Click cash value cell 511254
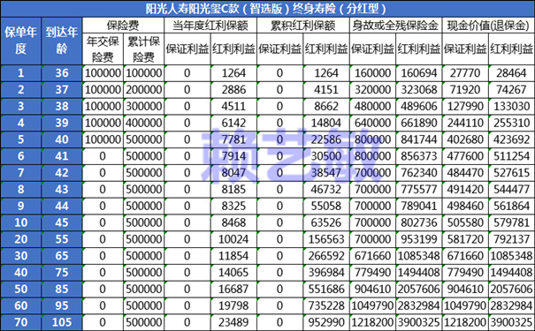The height and width of the screenshot is (331, 535). tap(511, 156)
